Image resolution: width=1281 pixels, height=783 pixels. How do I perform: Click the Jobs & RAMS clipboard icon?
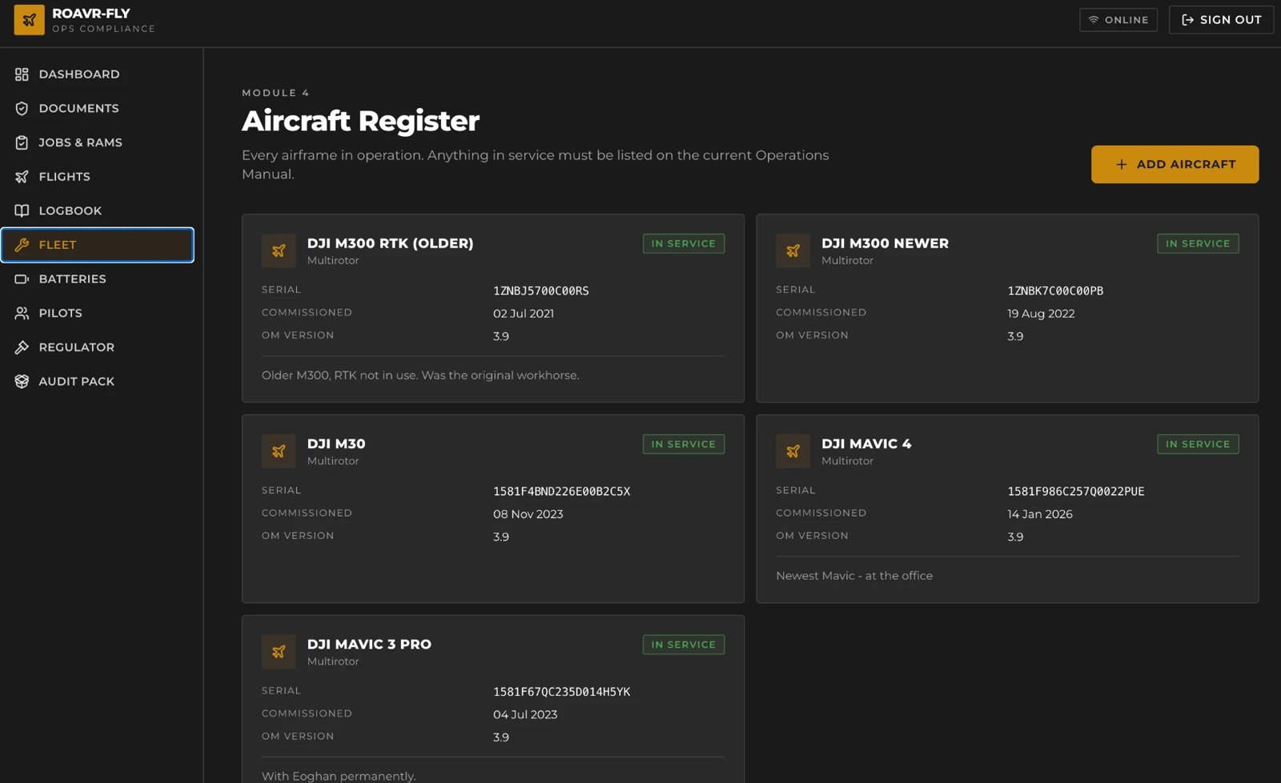point(22,143)
